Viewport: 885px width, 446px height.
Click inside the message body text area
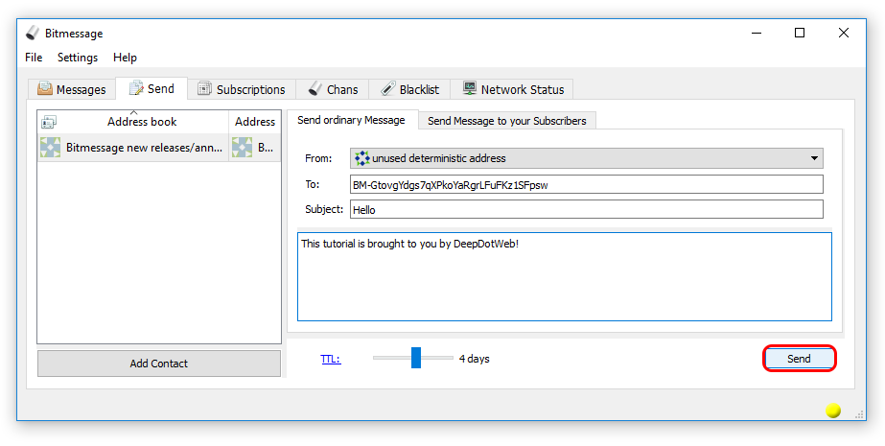point(565,276)
